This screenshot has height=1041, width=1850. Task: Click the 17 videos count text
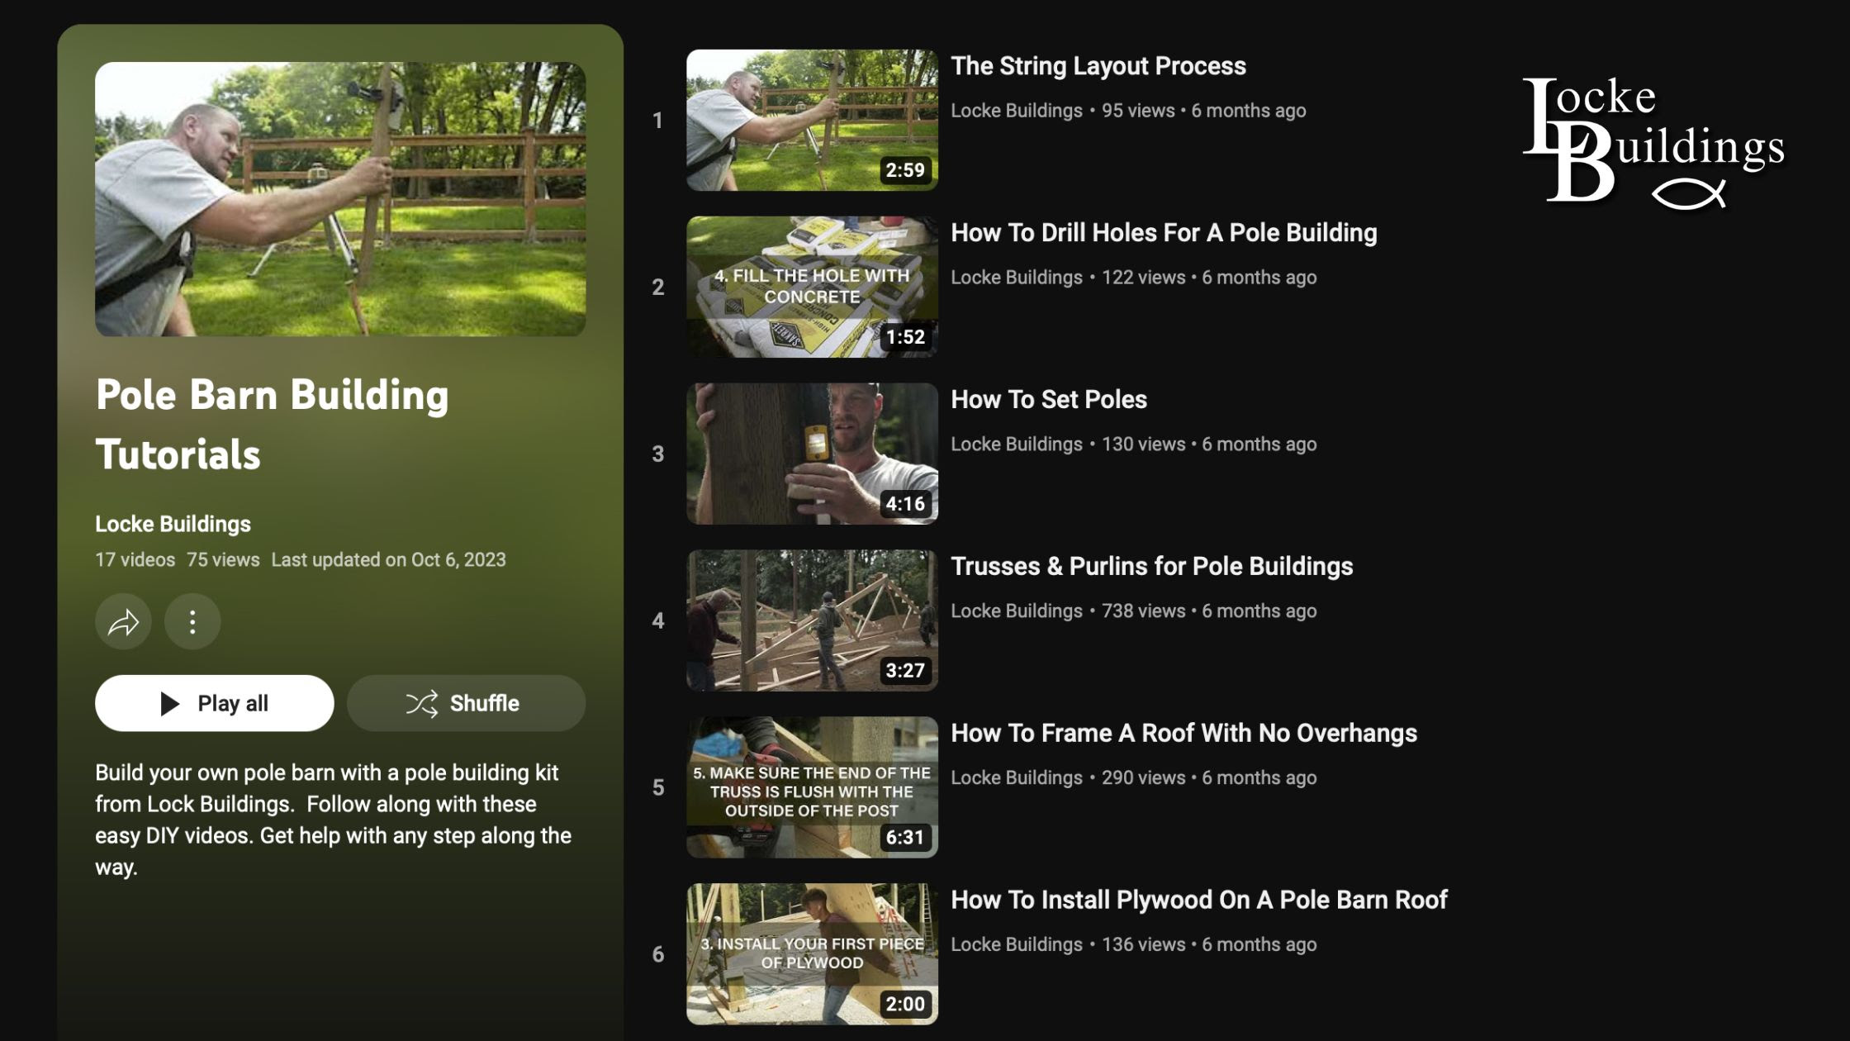pos(135,560)
